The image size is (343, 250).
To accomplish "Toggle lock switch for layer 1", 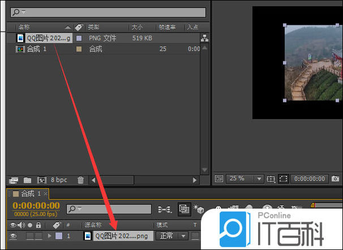I will 38,236.
